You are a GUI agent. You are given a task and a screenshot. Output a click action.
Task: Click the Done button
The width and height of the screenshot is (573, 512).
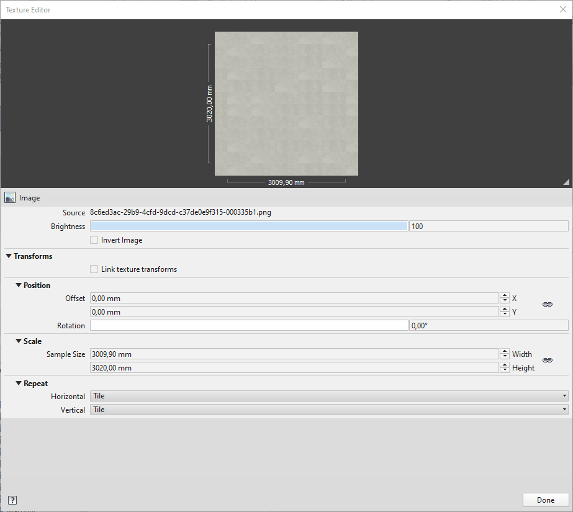pyautogui.click(x=545, y=500)
